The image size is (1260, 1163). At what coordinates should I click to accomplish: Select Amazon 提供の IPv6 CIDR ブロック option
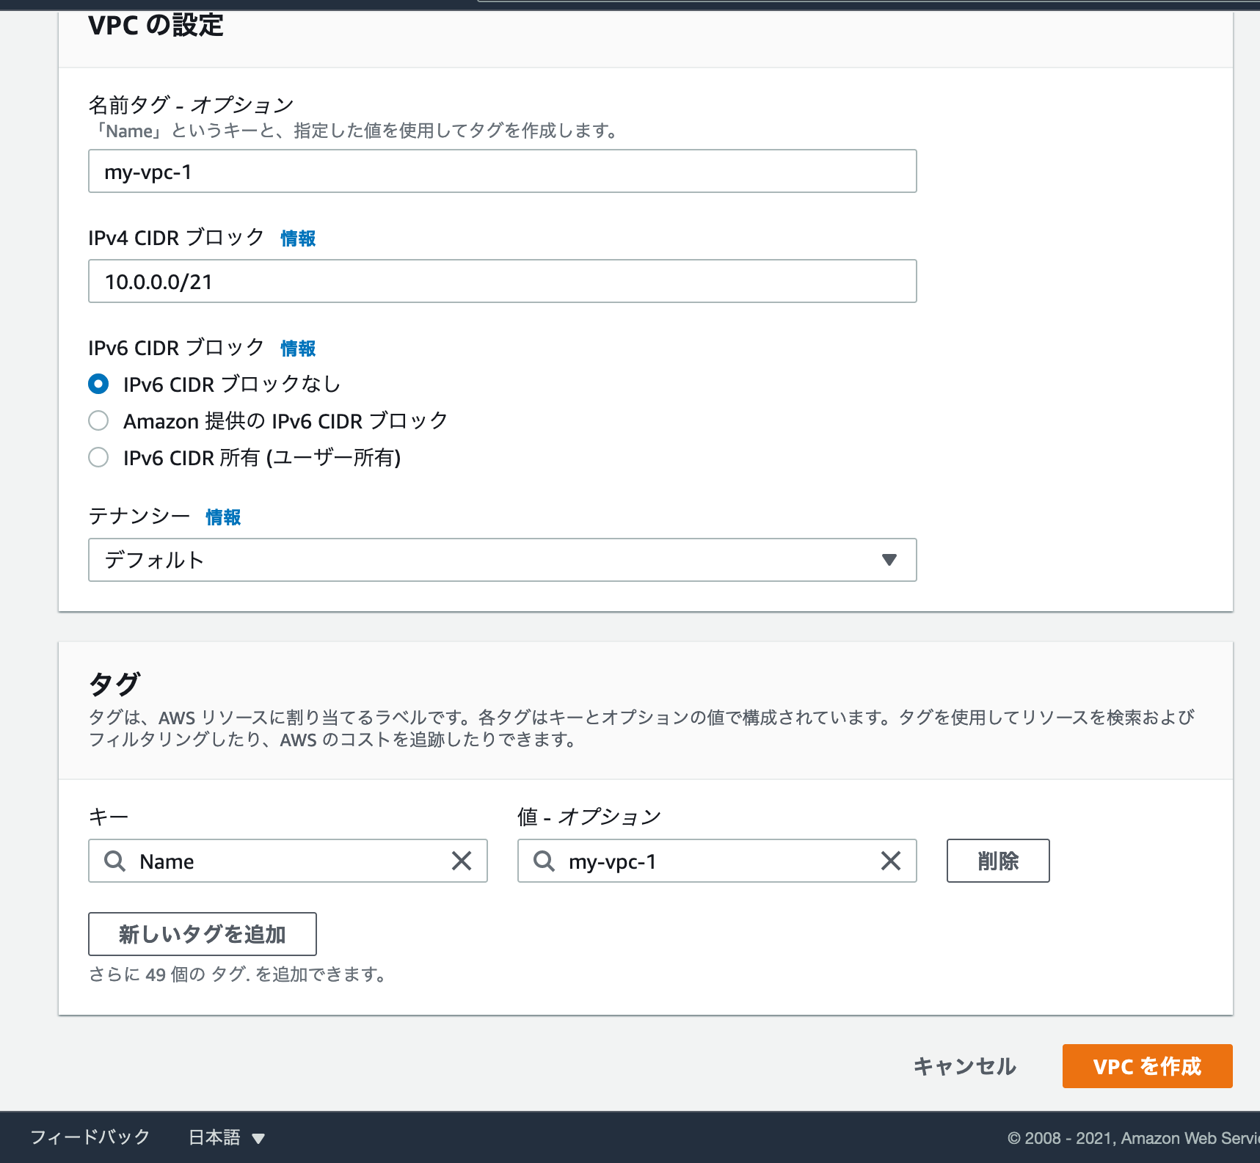click(x=98, y=420)
